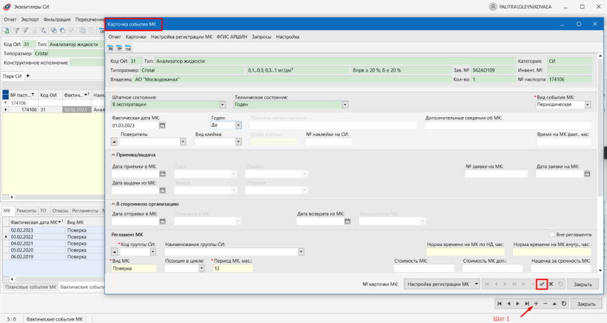Click the first filter funnel icon
This screenshot has width=607, height=323.
16,31
